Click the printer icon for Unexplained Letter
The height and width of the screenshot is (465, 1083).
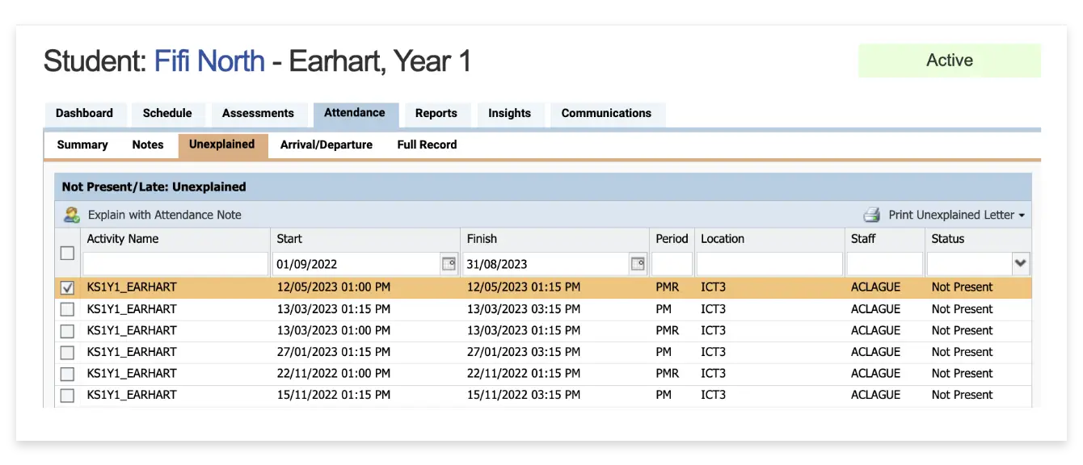tap(871, 215)
